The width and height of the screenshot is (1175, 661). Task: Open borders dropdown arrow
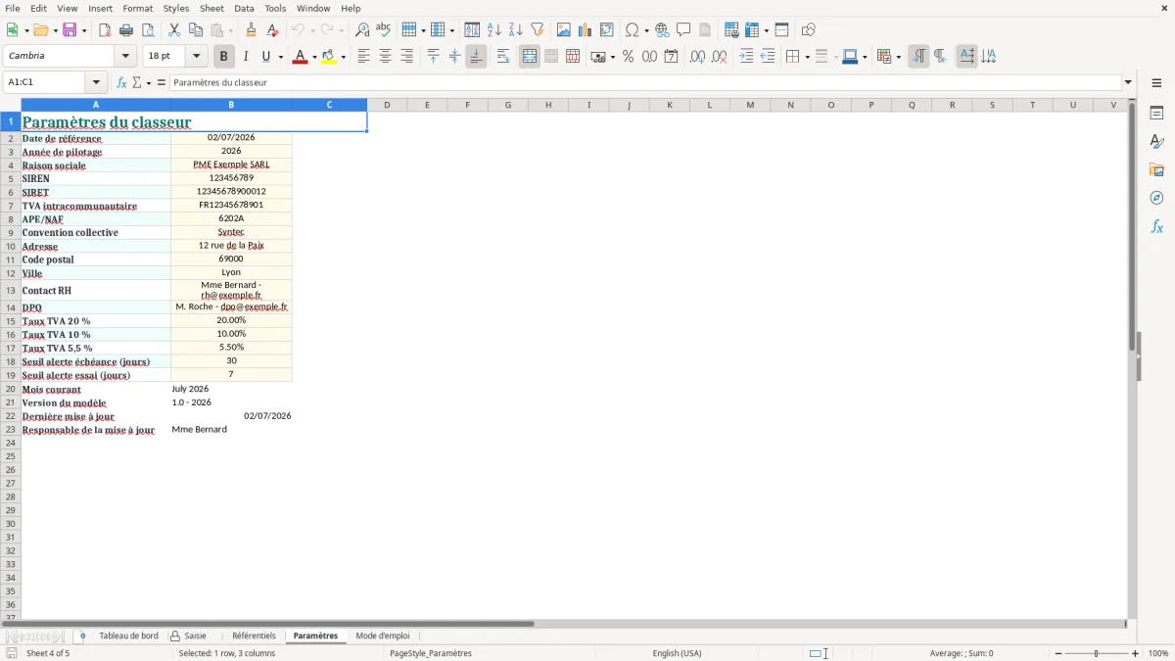(x=806, y=57)
